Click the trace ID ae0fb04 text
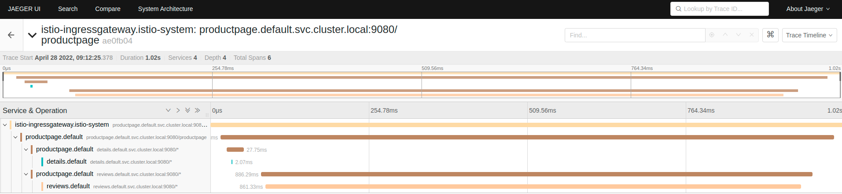Screen dimensions: 842x194 [x=117, y=41]
